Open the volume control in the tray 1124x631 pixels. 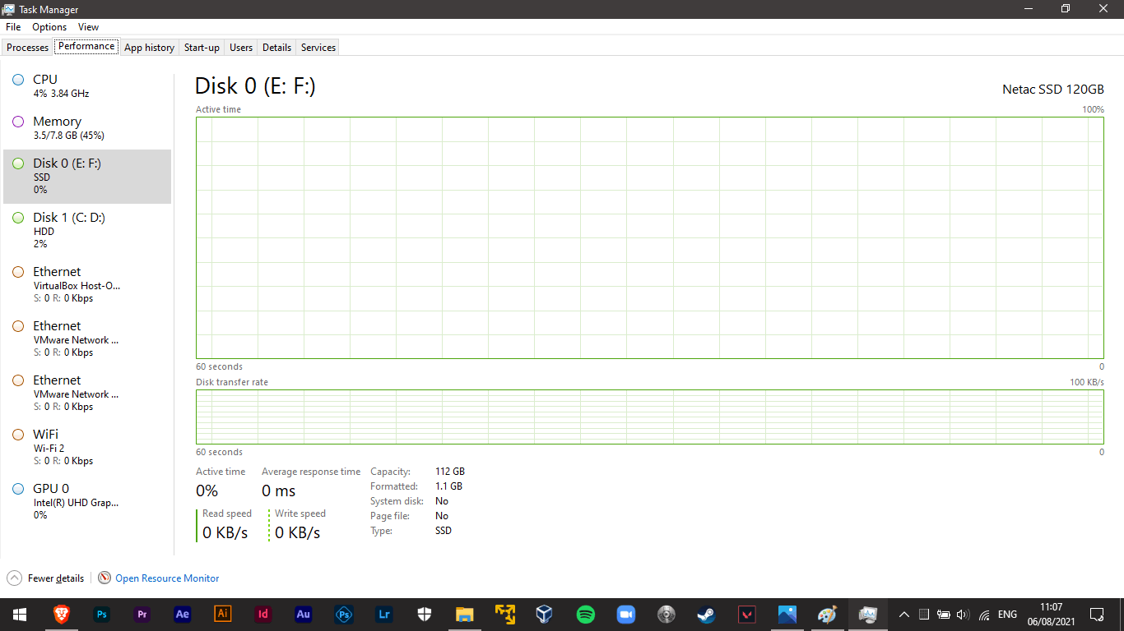click(x=964, y=615)
